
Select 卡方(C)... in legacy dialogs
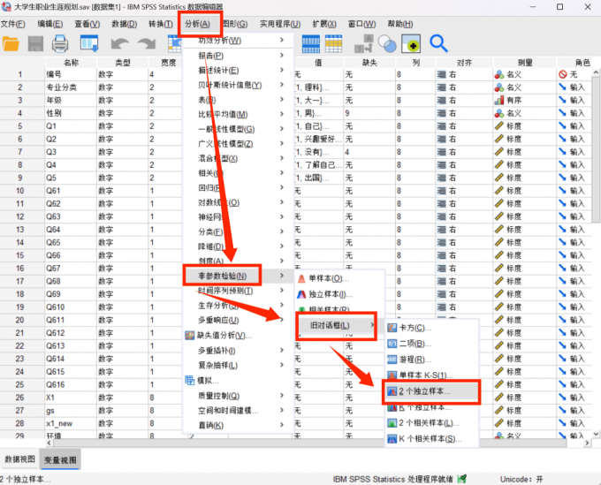[x=431, y=328]
